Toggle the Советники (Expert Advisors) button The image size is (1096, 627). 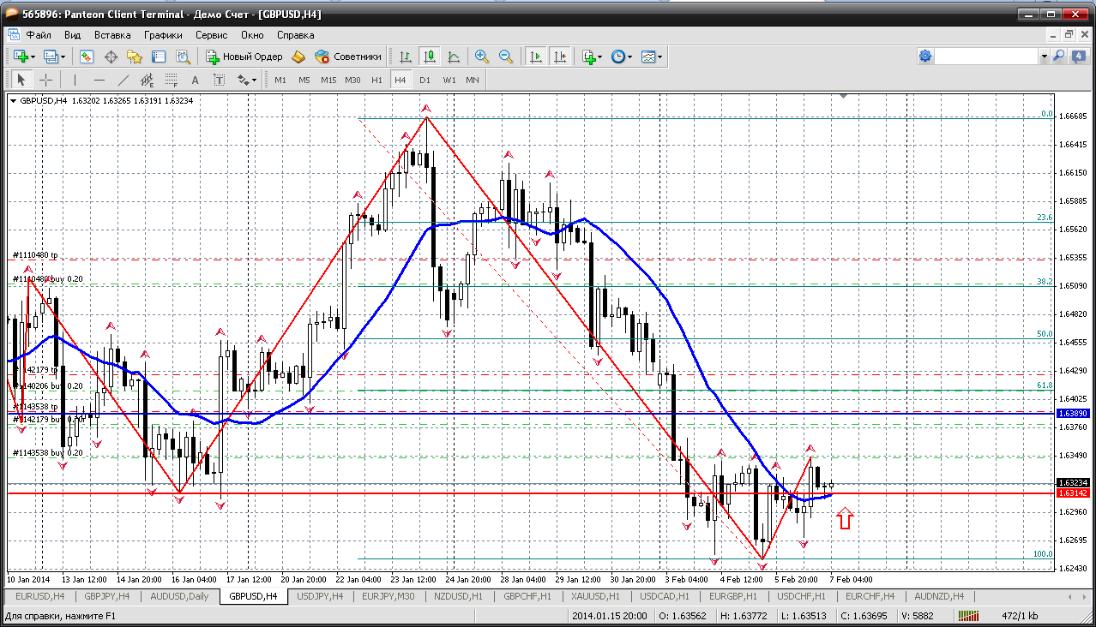point(348,57)
